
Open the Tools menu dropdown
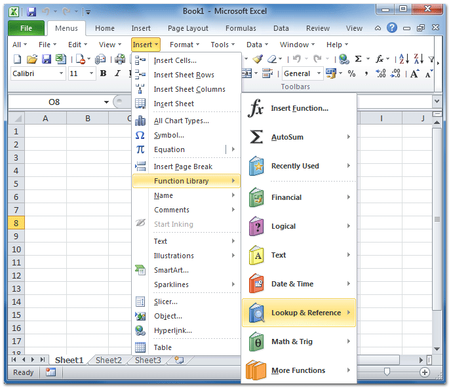[x=223, y=45]
